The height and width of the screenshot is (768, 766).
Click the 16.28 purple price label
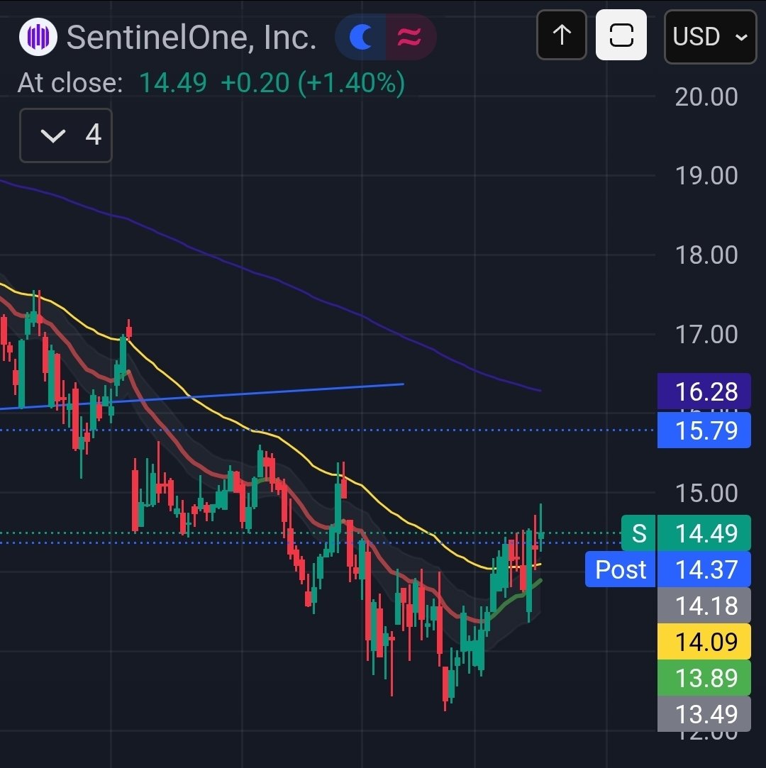[x=704, y=391]
